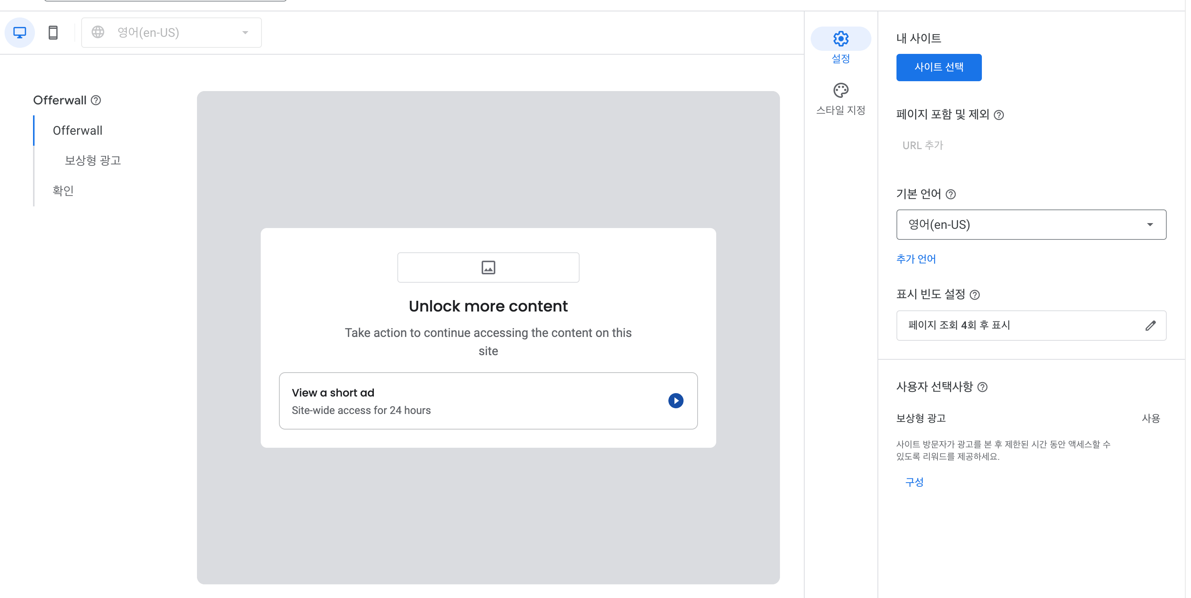This screenshot has width=1191, height=598.
Task: Click help icon beside 표시 빈도 설정
Action: tap(974, 295)
